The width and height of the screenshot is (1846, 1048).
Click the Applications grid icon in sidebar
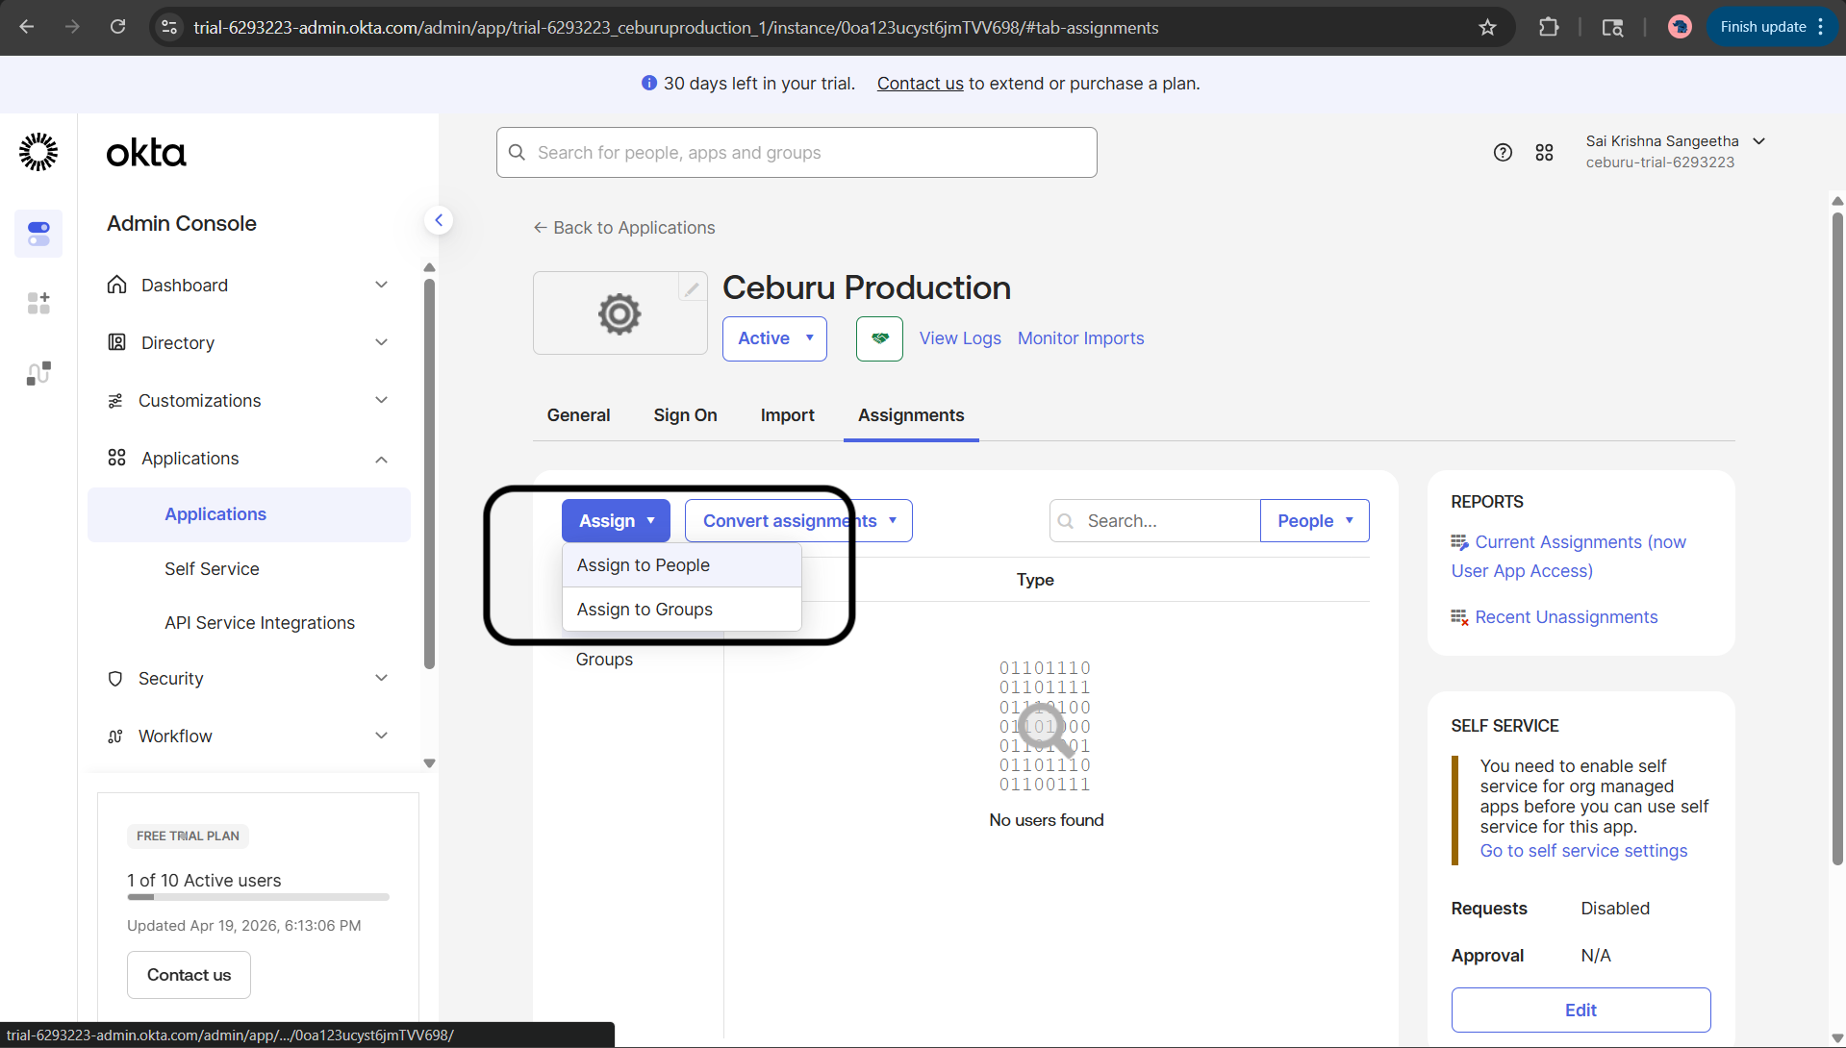click(117, 458)
